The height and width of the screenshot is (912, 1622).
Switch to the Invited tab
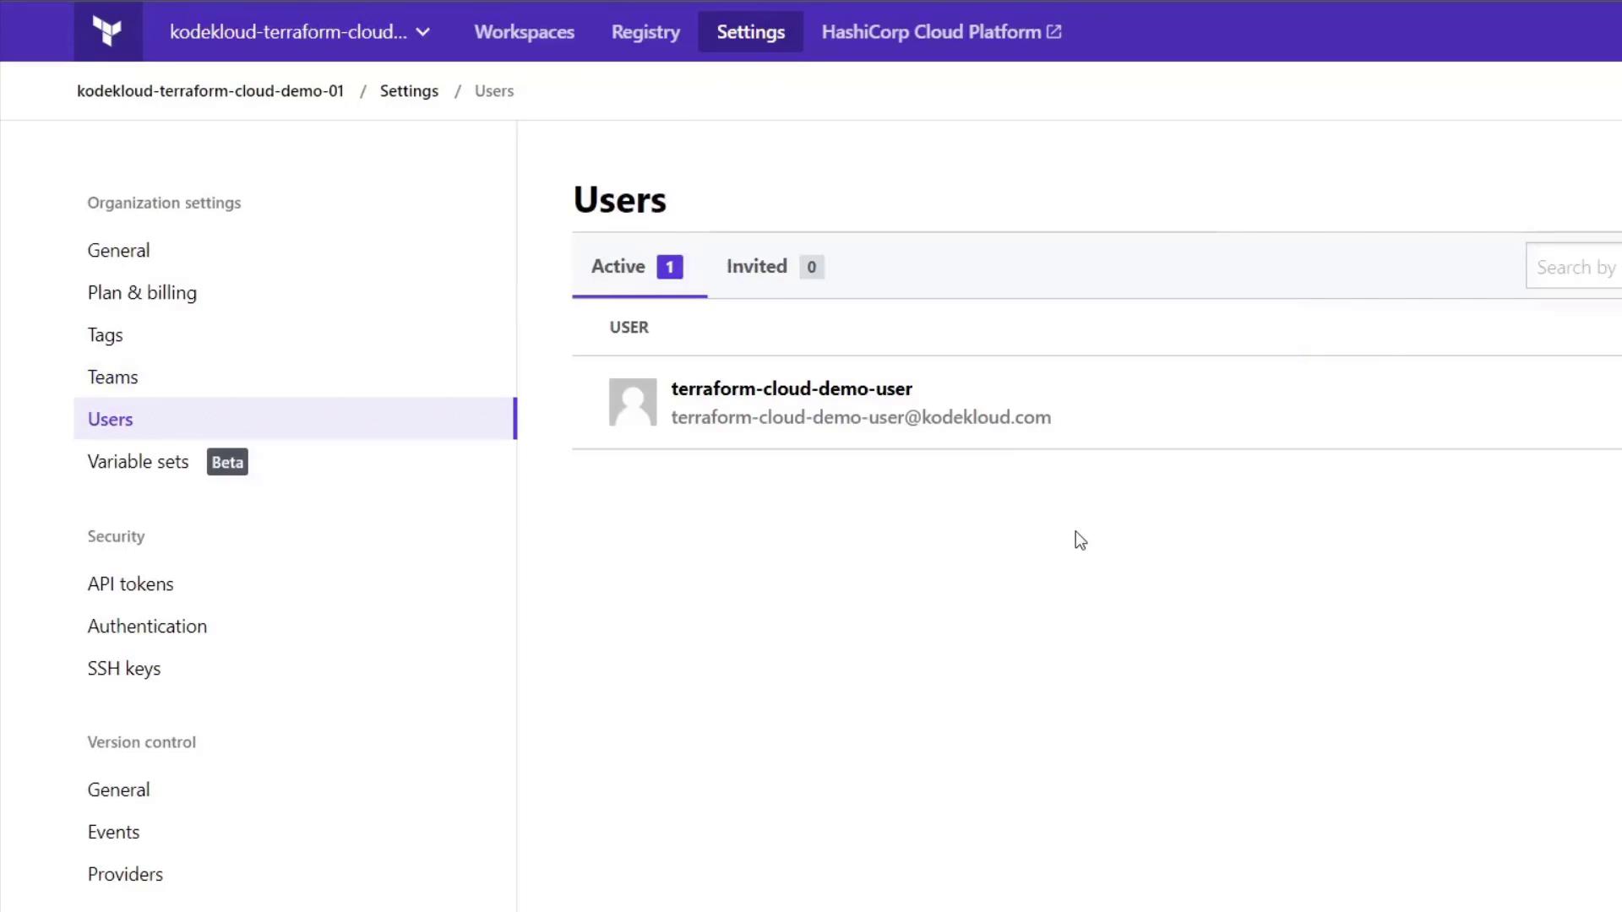(774, 267)
